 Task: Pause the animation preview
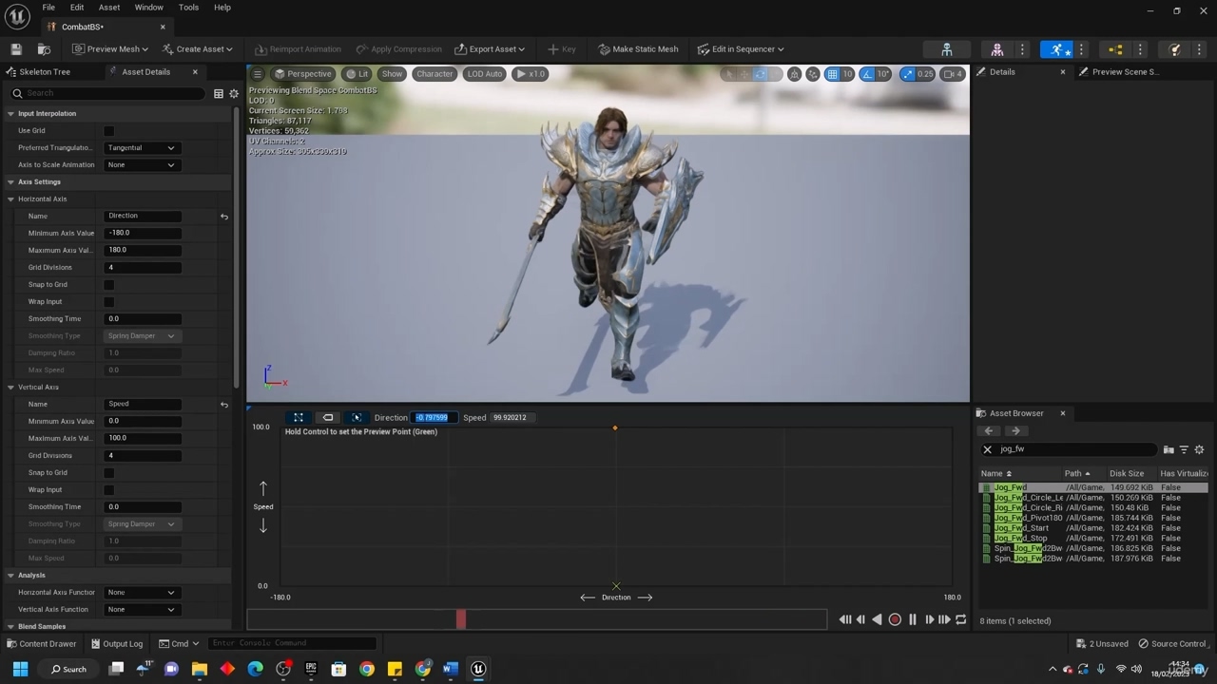(x=913, y=619)
